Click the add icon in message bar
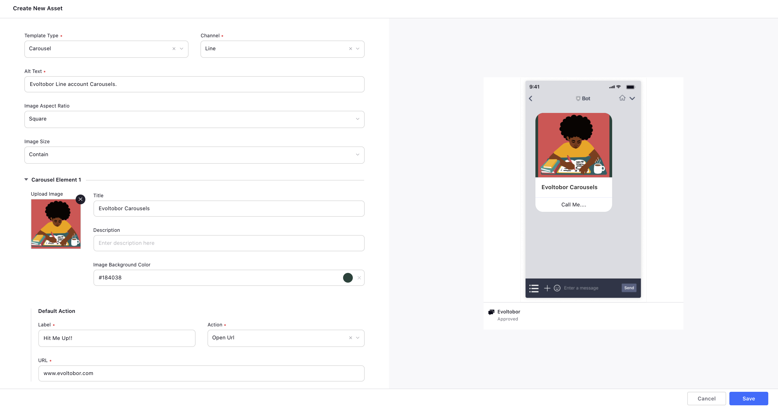Viewport: 778px width, 408px height. [x=547, y=287]
